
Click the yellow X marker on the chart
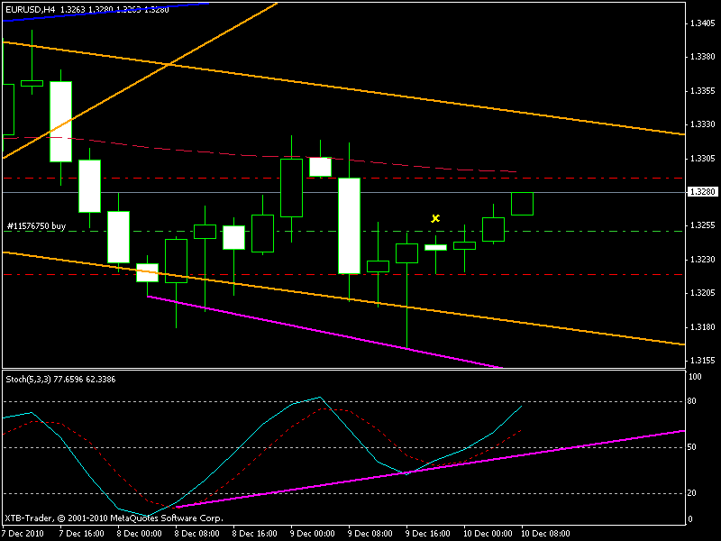pyautogui.click(x=435, y=218)
